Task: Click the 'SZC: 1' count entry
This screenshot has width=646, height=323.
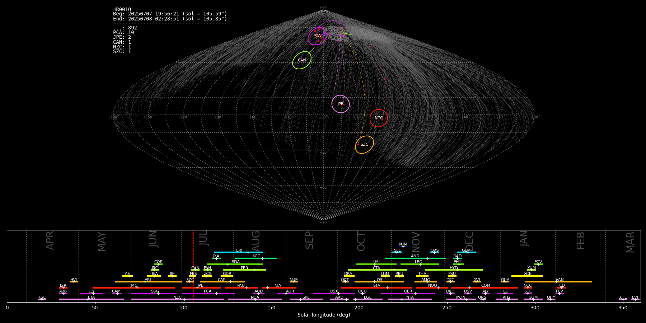Action: [x=122, y=51]
